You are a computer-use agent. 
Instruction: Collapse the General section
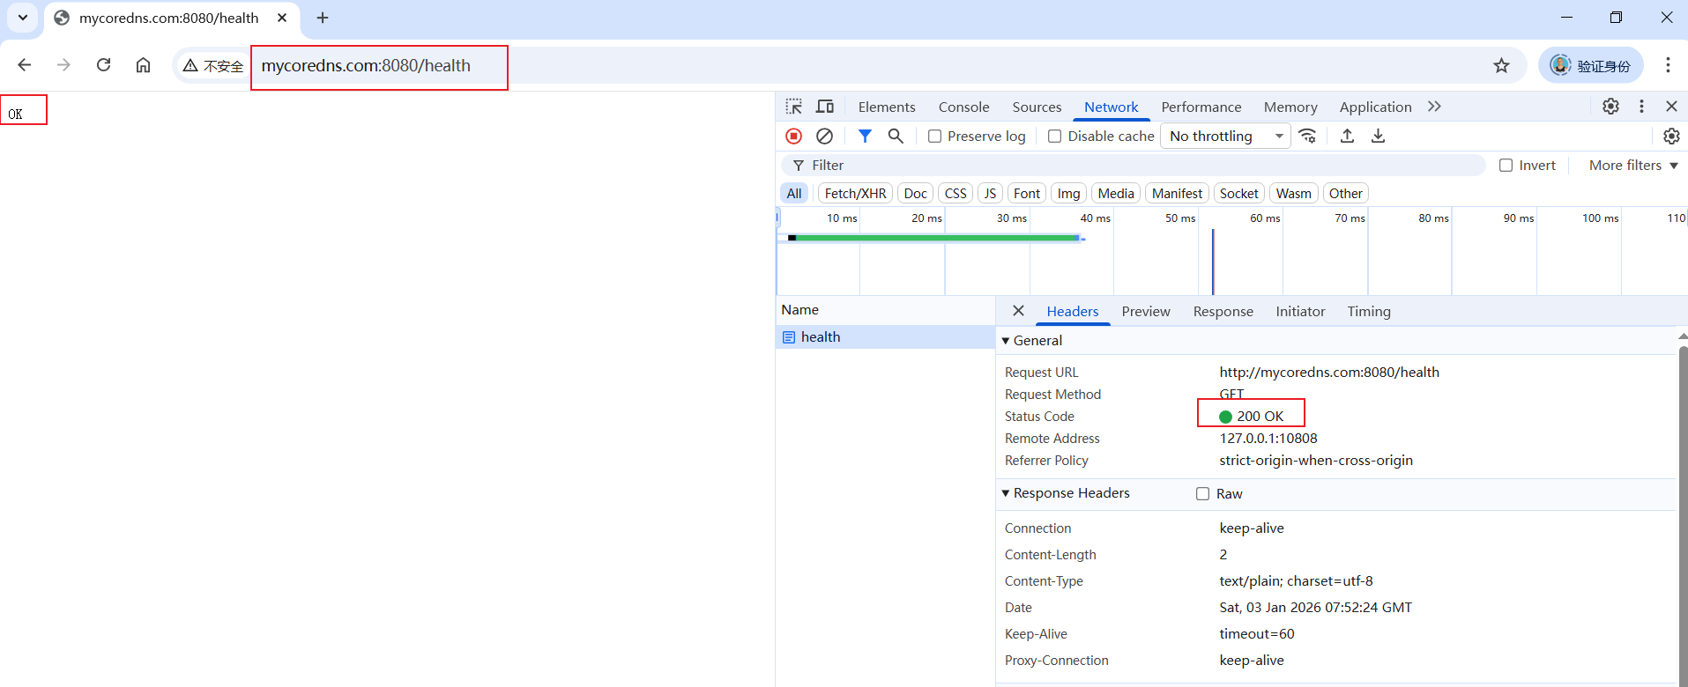click(x=1006, y=341)
